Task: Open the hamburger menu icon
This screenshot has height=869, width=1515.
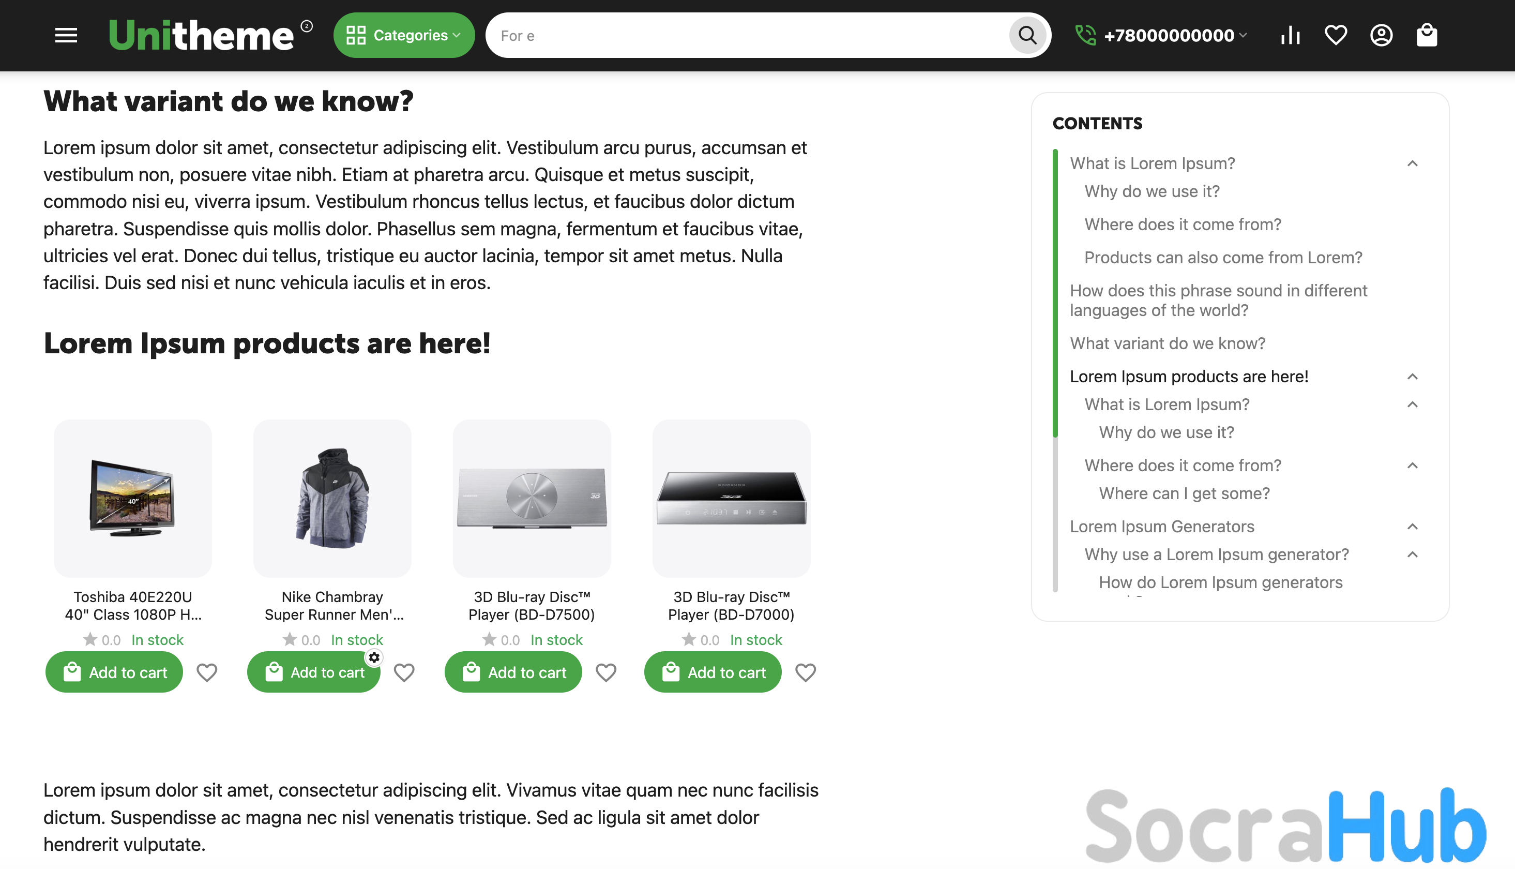Action: [x=66, y=35]
